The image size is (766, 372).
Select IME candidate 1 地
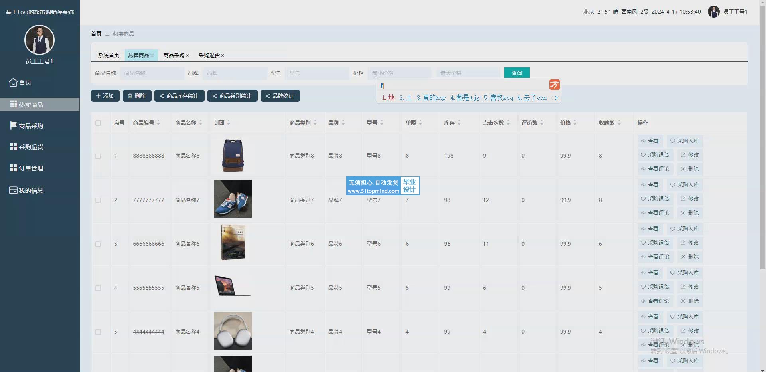tap(388, 98)
